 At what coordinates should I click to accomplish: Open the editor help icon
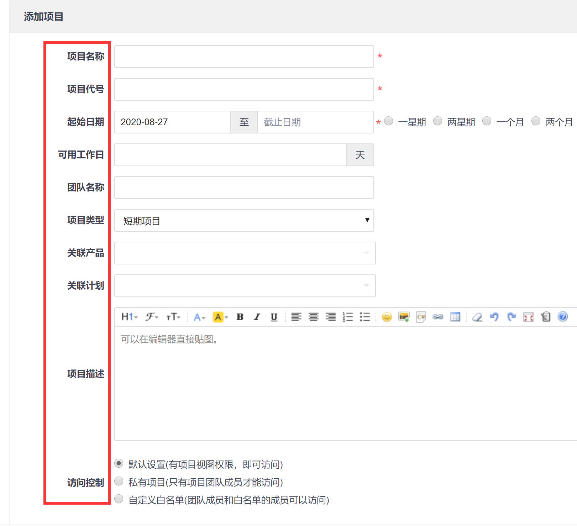pyautogui.click(x=563, y=316)
